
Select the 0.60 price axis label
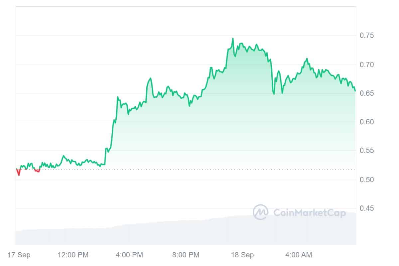click(x=367, y=122)
